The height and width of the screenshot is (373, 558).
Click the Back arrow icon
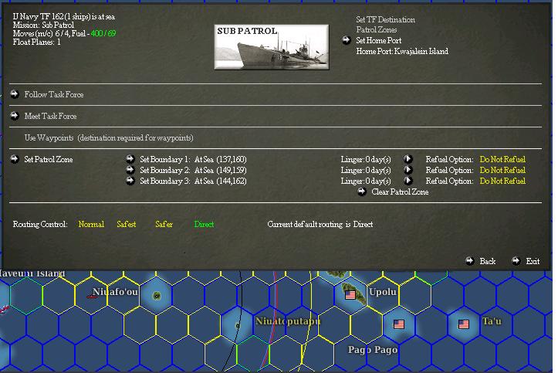470,261
